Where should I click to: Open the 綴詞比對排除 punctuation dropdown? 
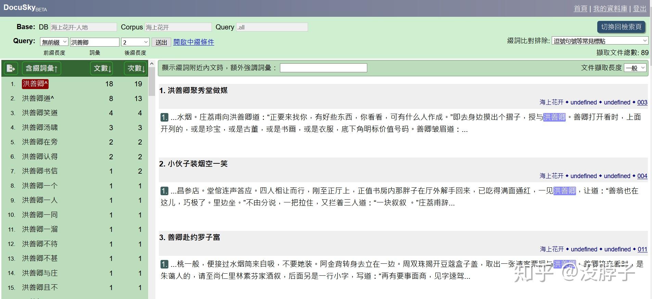click(600, 41)
